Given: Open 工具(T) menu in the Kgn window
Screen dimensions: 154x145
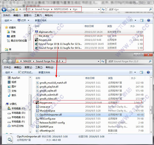Looking at the screenshot, I should (38, 15).
